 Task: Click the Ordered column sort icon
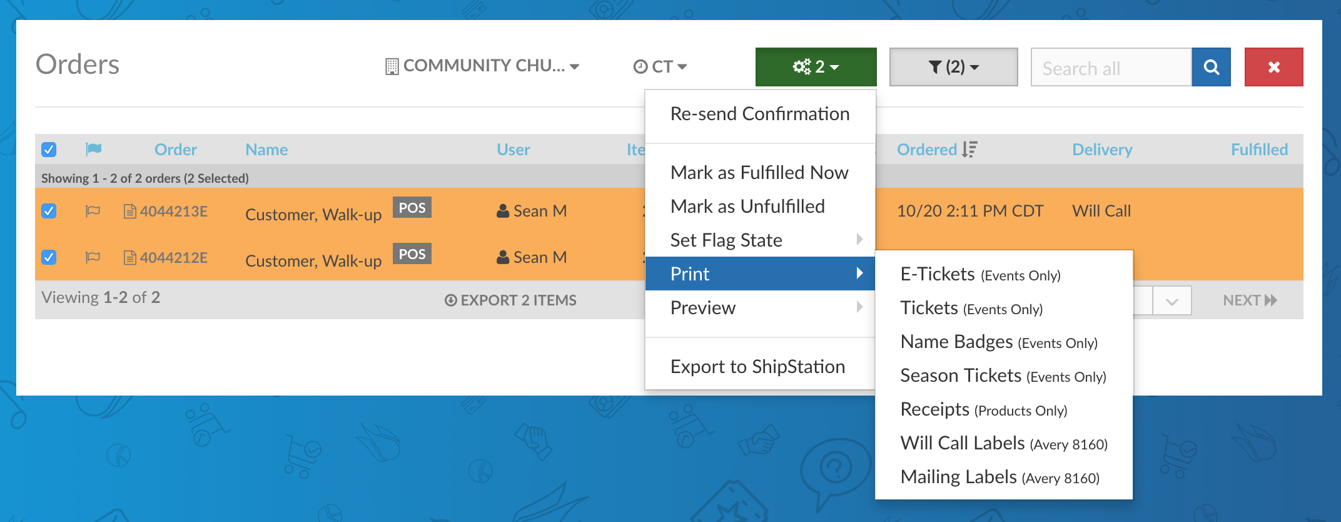pos(969,150)
